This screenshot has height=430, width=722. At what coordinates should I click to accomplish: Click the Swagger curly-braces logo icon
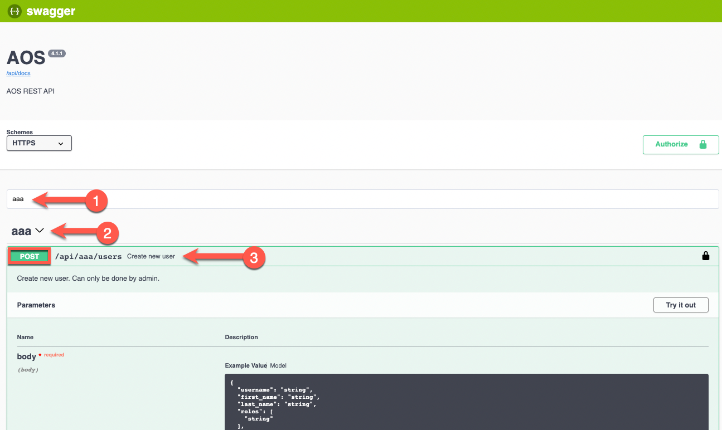(x=13, y=11)
